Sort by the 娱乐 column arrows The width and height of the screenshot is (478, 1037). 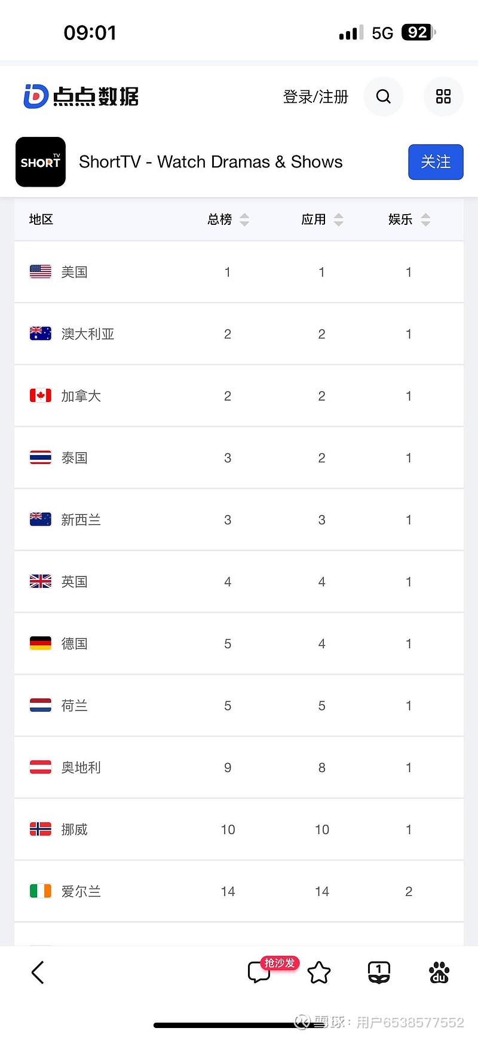click(425, 219)
